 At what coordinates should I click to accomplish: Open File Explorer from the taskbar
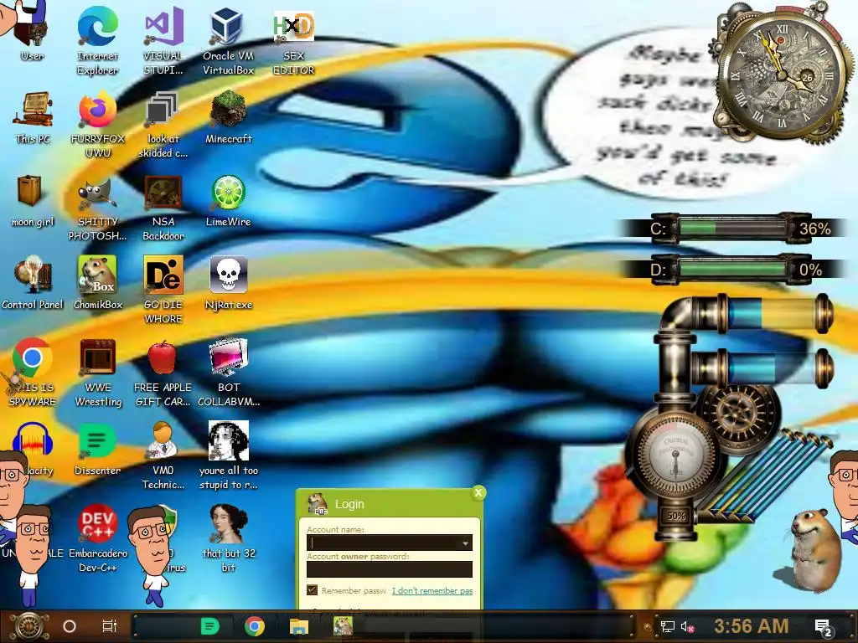point(299,626)
